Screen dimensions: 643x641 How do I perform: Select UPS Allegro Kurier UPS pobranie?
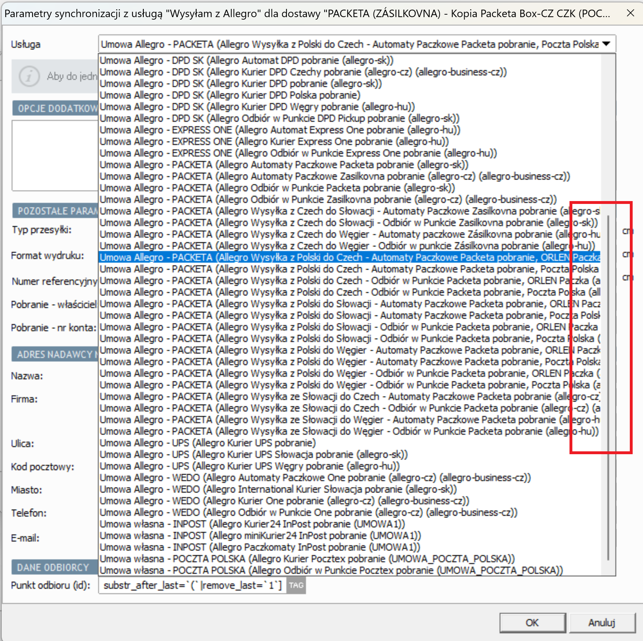pos(208,443)
